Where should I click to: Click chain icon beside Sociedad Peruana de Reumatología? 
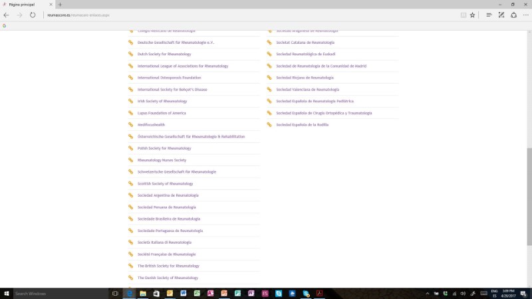[130, 207]
